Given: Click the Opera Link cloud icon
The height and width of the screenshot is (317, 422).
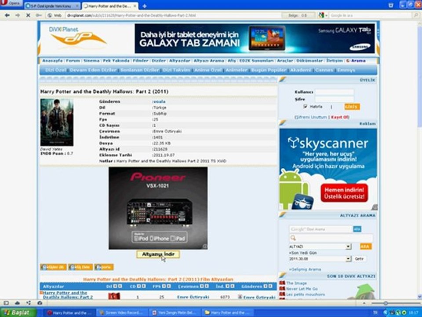Looking at the screenshot, I should (x=17, y=303).
